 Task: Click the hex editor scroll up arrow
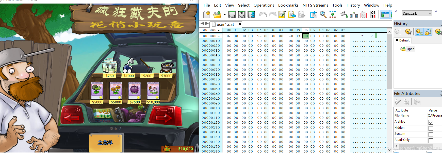[389, 32]
